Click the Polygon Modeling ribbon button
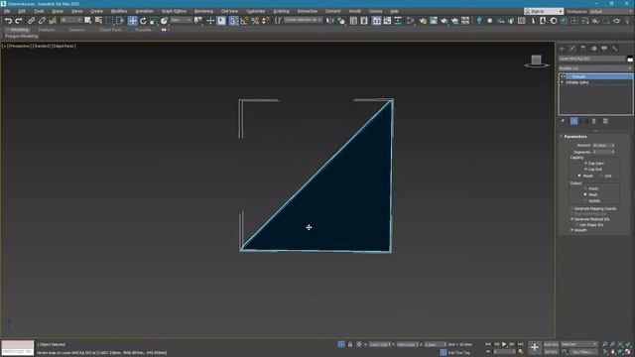 [22, 36]
